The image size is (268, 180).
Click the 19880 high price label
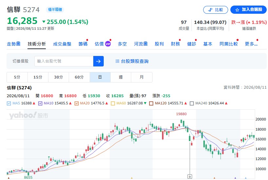point(181,114)
